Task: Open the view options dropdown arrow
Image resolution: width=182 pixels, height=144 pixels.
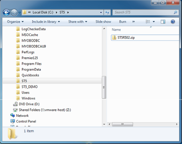Action: point(154,22)
